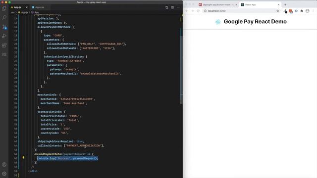Reload the localhost page
Viewport: 317px width, 178px height.
[x=198, y=11]
